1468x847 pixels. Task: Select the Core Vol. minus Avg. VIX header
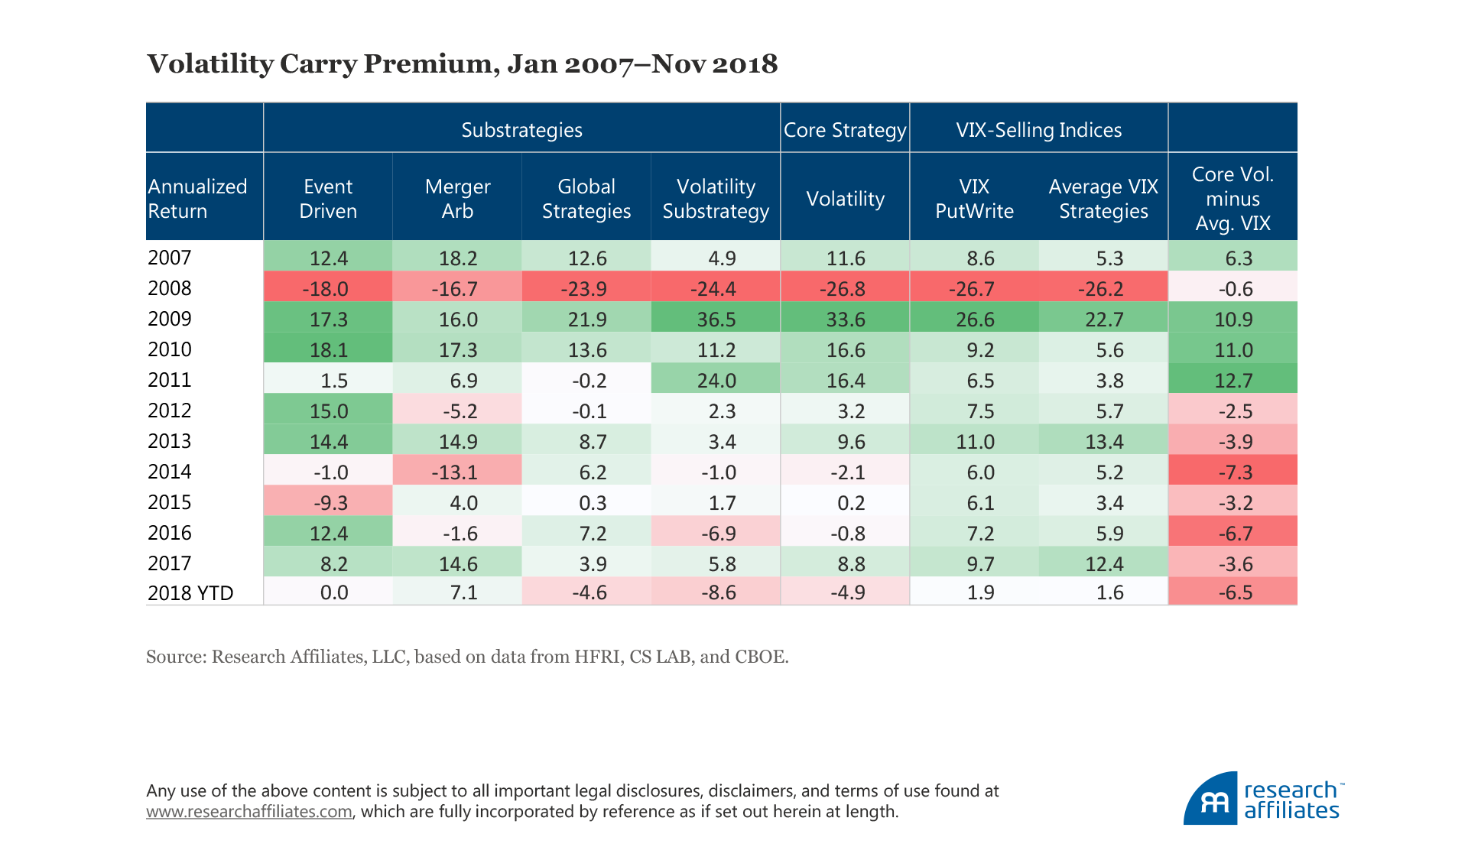(1233, 199)
